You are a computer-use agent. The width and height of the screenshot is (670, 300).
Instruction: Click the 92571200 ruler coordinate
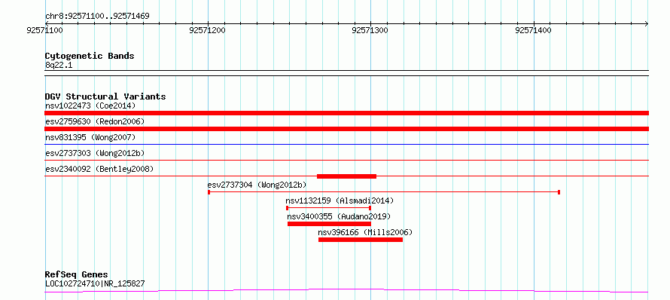[x=207, y=30]
